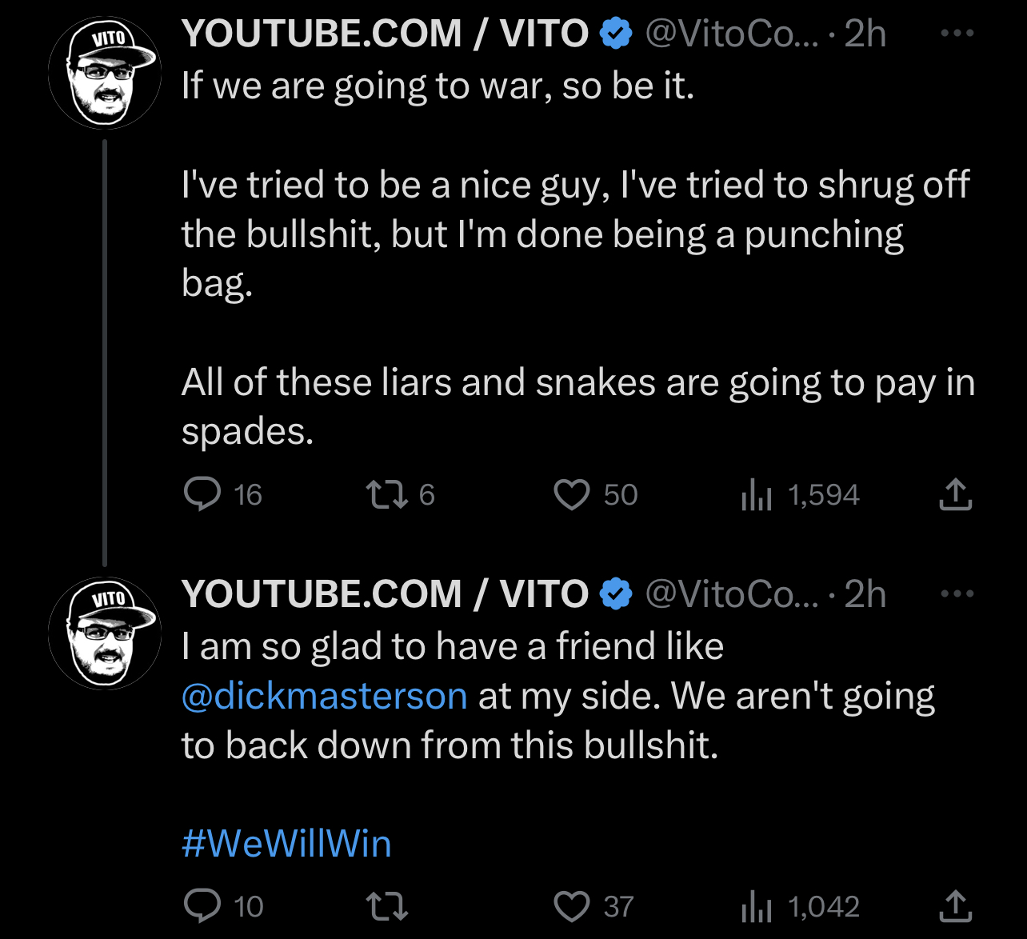View analytics showing 1,042 views
This screenshot has width=1027, height=939.
point(756,907)
